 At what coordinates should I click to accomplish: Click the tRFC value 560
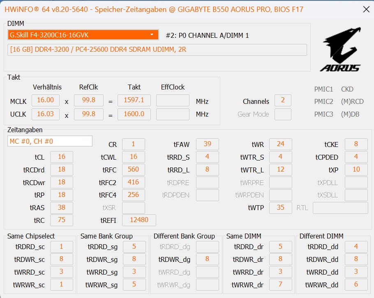click(134, 170)
